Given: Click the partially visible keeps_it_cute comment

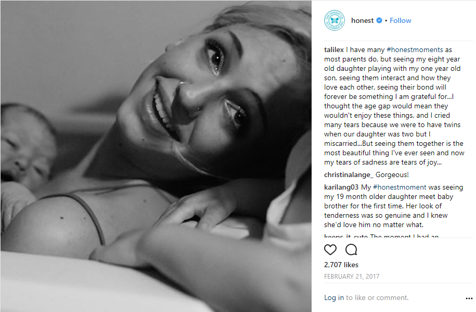Looking at the screenshot, I should [x=381, y=236].
